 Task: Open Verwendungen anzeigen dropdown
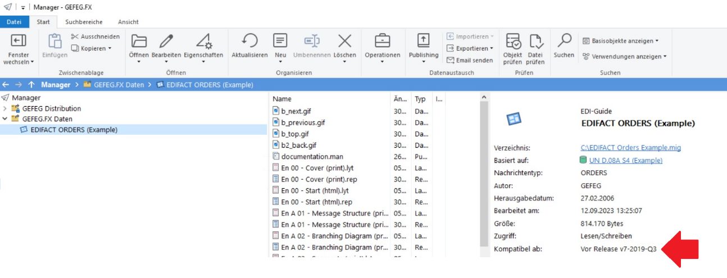pyautogui.click(x=624, y=56)
